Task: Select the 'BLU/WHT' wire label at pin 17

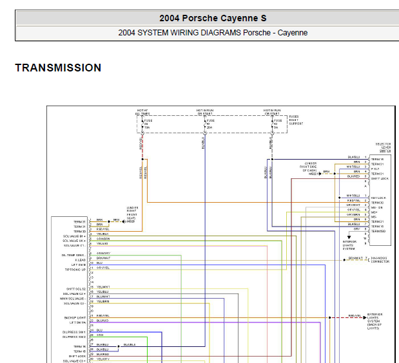Action: [103, 297]
